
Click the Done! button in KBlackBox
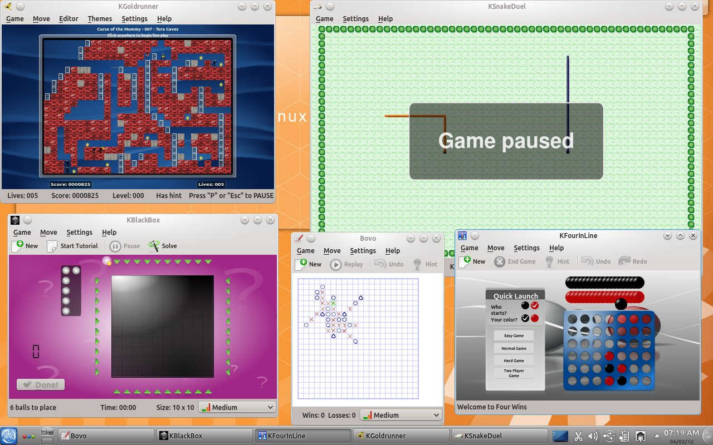(x=41, y=384)
